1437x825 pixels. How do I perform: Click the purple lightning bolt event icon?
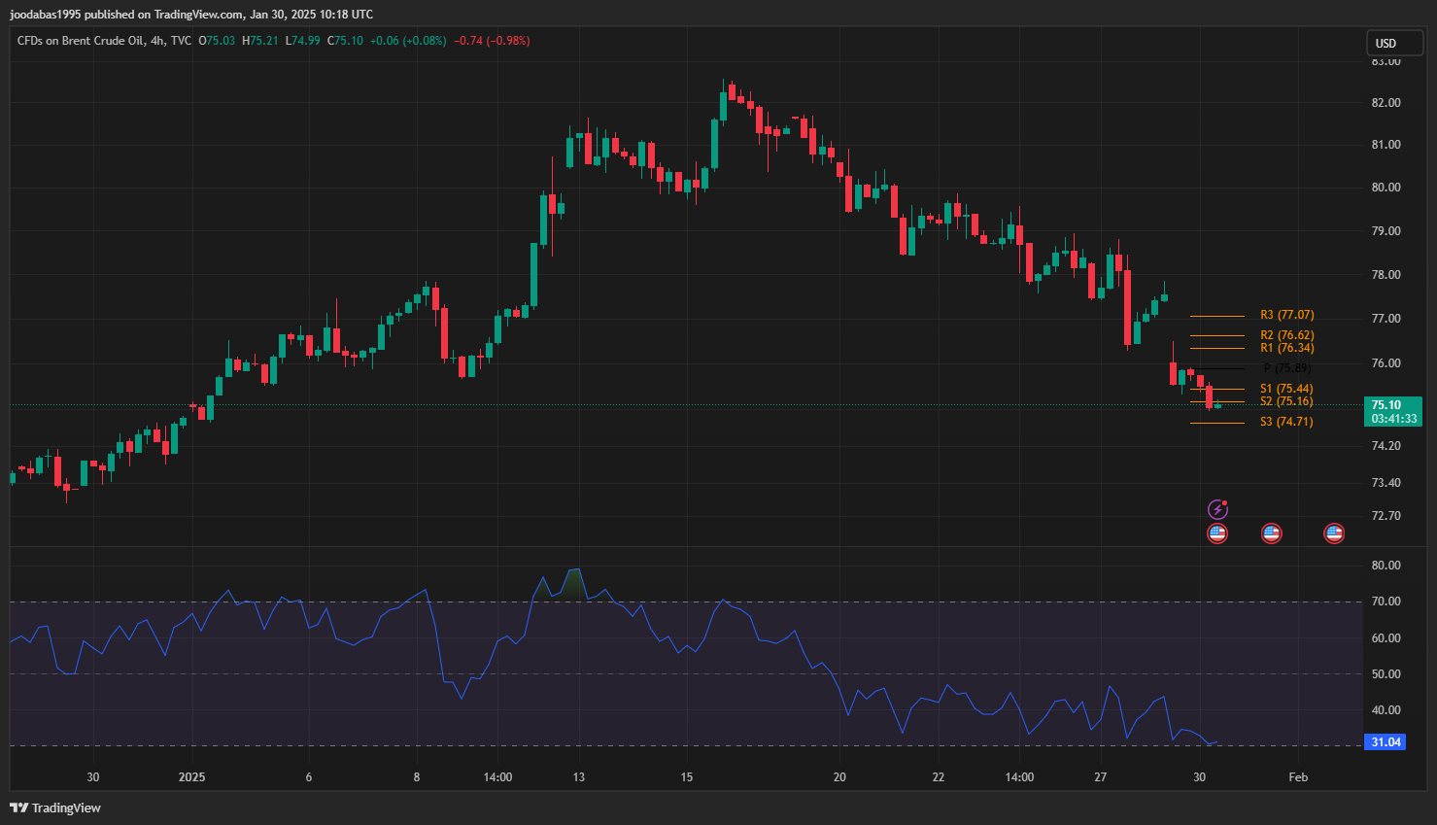[1217, 509]
